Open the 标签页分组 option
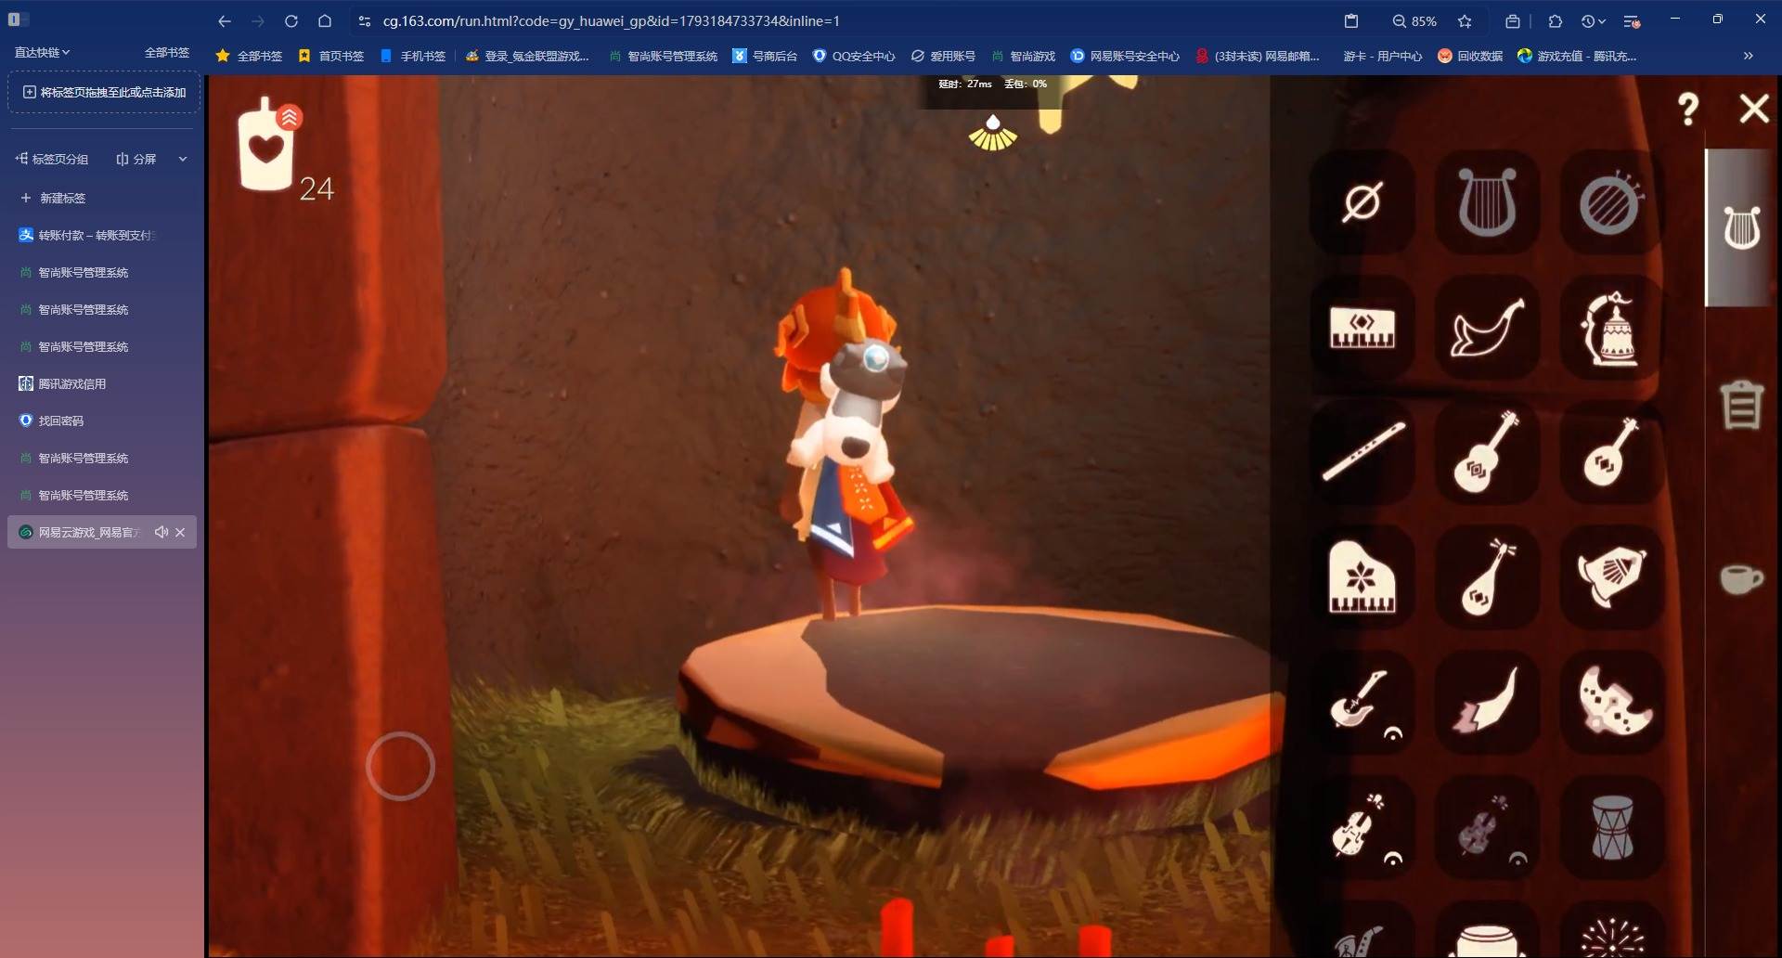The height and width of the screenshot is (958, 1782). 52,159
